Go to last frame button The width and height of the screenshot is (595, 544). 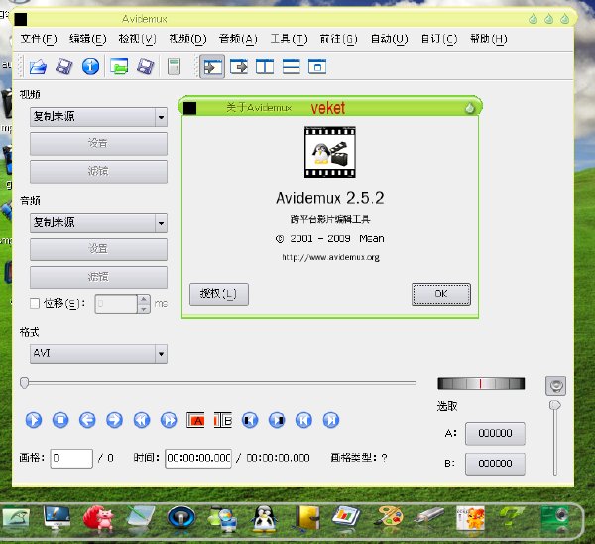click(x=331, y=420)
